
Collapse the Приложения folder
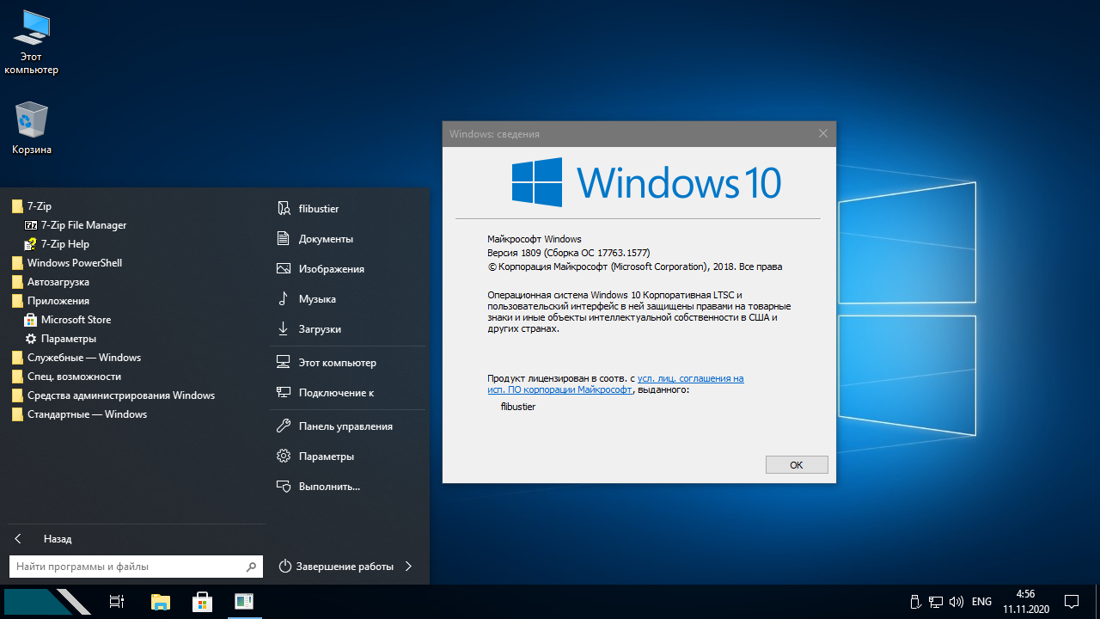point(50,301)
